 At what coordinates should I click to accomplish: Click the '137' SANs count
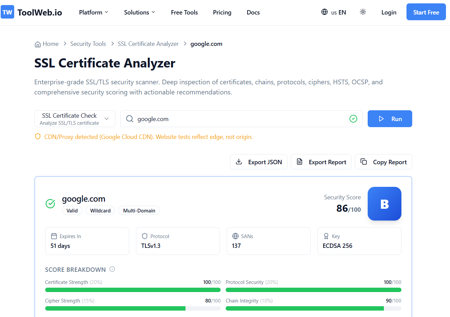click(236, 246)
